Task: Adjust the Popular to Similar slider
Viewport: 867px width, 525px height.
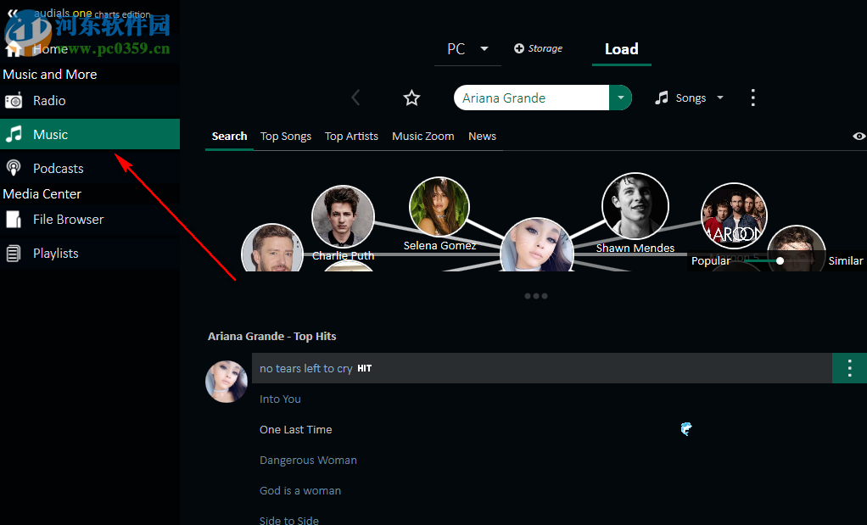Action: 780,261
